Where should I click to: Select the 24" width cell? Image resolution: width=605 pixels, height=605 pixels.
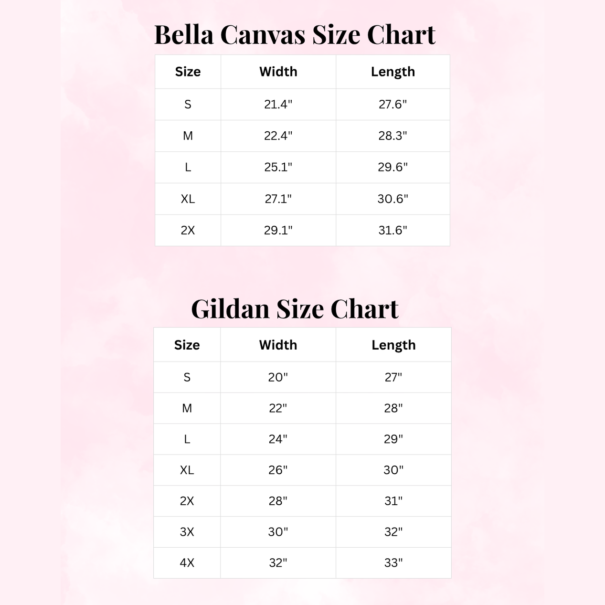[278, 439]
